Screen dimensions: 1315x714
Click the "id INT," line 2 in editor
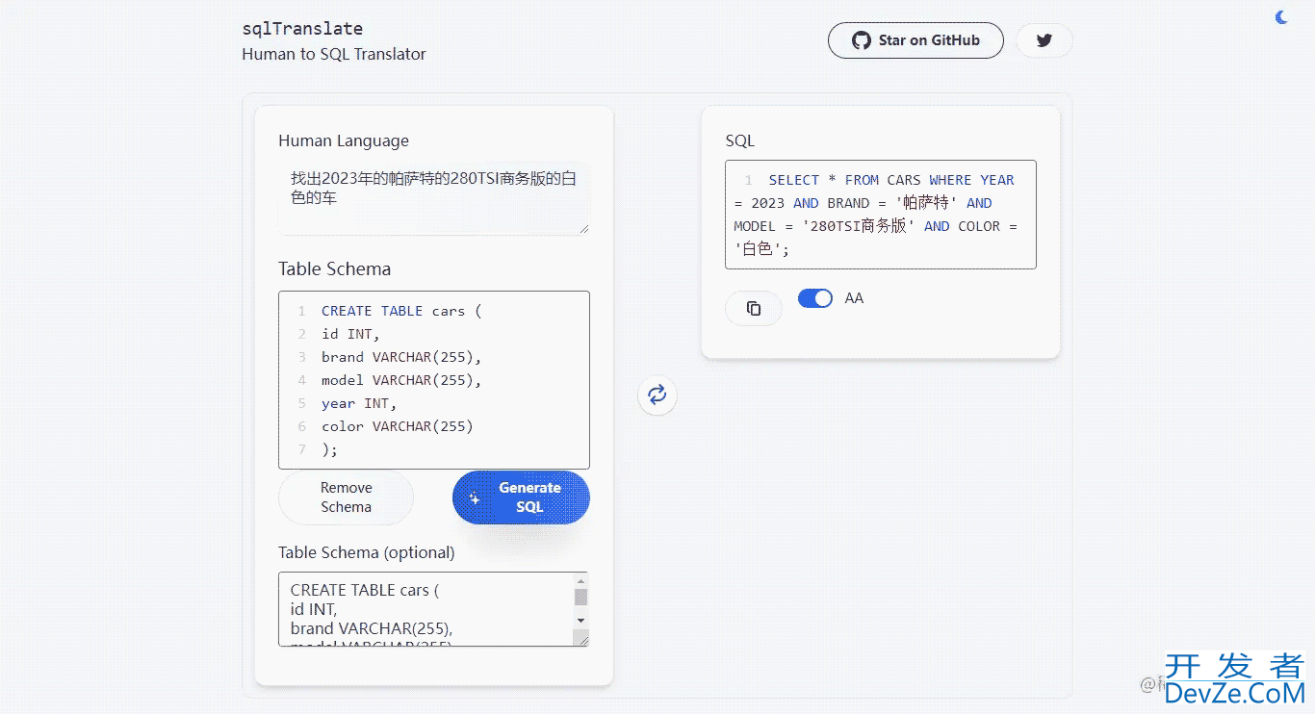click(x=351, y=334)
